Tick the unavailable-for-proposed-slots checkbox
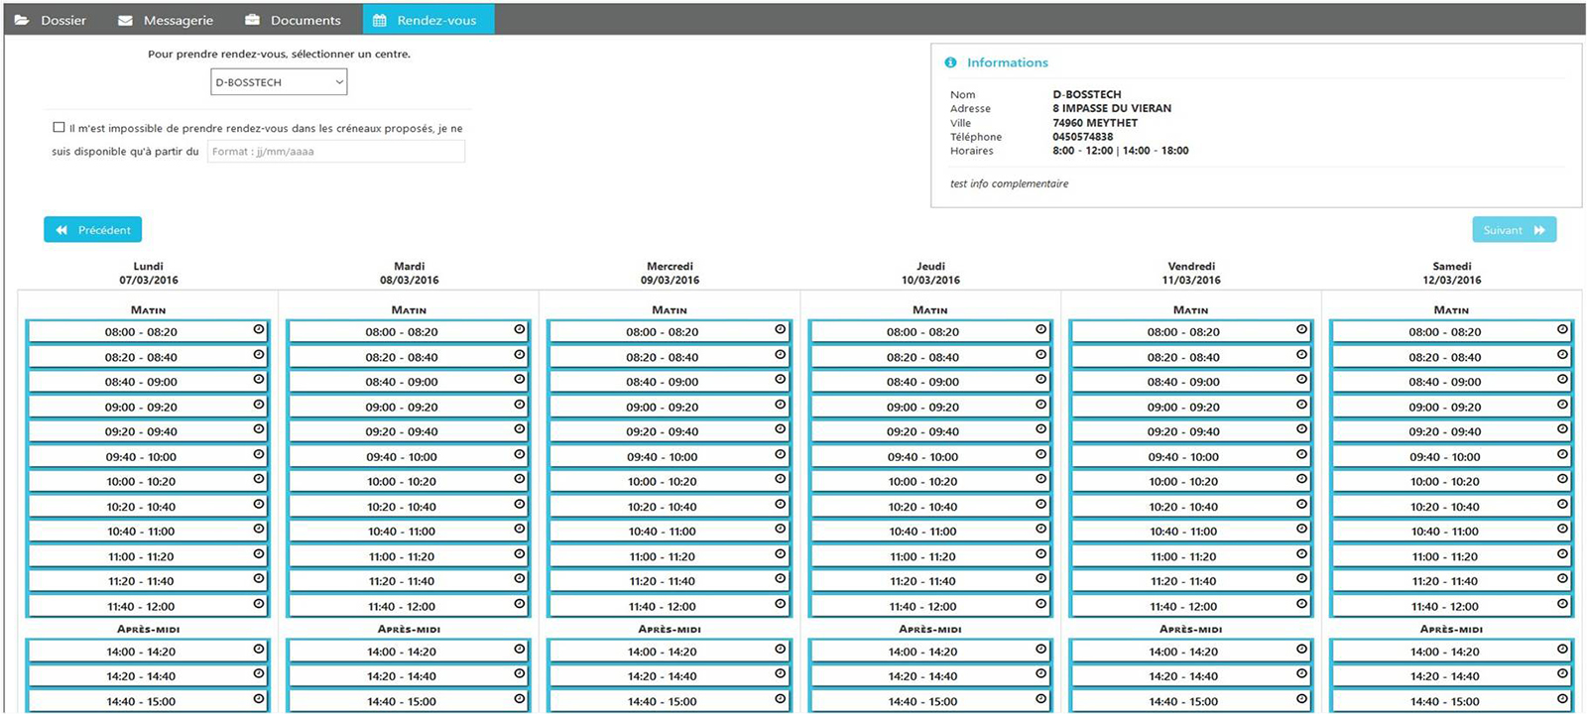Image resolution: width=1587 pixels, height=714 pixels. click(x=59, y=127)
